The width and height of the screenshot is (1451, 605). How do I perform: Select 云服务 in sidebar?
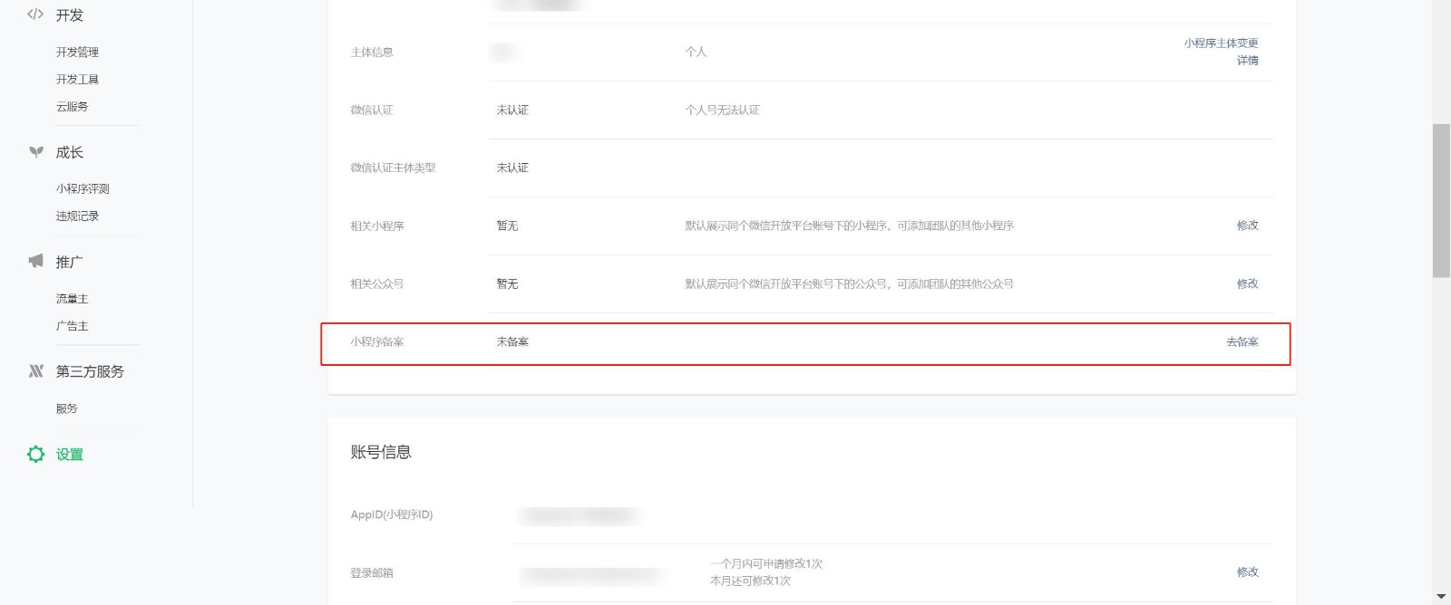coord(72,107)
